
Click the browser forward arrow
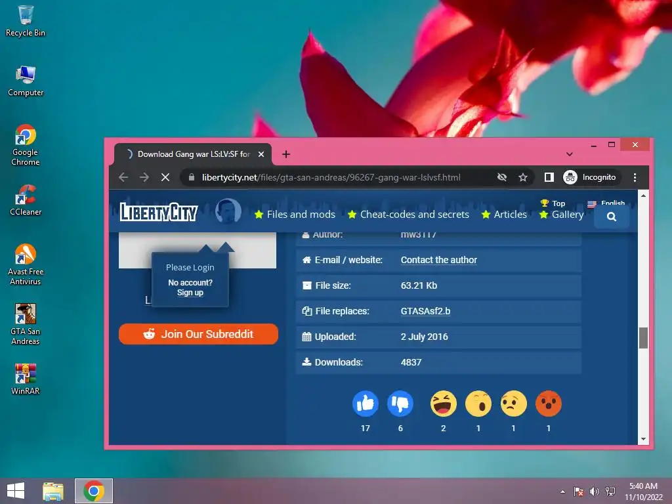(x=144, y=177)
